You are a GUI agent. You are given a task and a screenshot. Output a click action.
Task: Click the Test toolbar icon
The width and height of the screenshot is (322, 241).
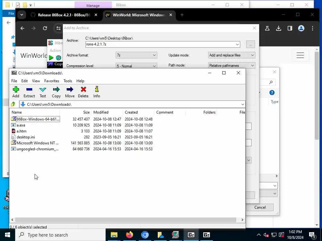pyautogui.click(x=43, y=92)
